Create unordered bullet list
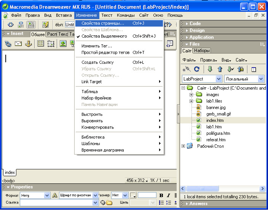Screen dimensions: 268x210 161,202
